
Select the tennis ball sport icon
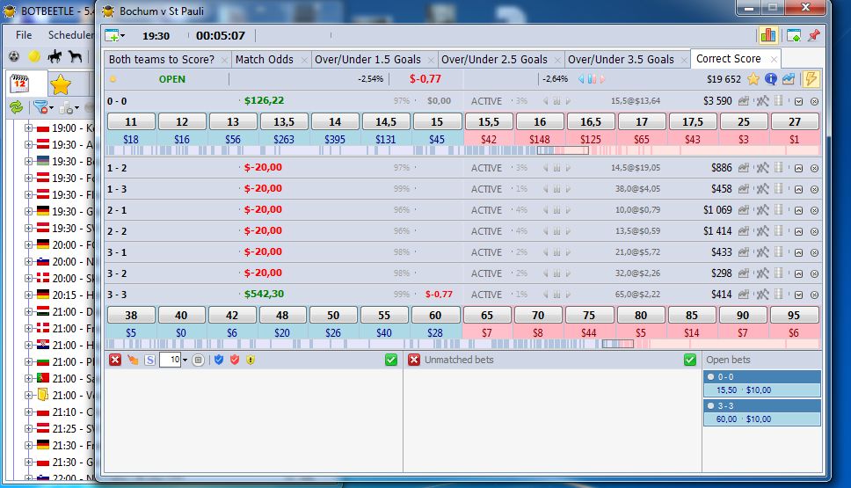[x=34, y=56]
